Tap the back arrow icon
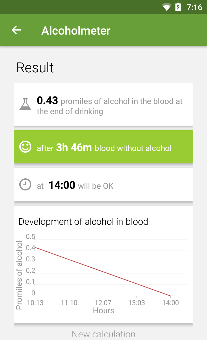 coord(16,30)
